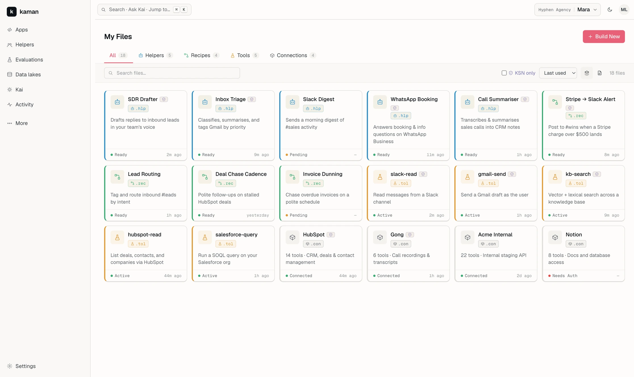
Task: Click the shield badge next to SDR Drafter
Action: click(x=164, y=99)
